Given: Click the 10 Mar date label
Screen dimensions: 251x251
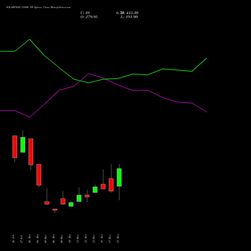Looking at the screenshot, I should click(x=70, y=238).
